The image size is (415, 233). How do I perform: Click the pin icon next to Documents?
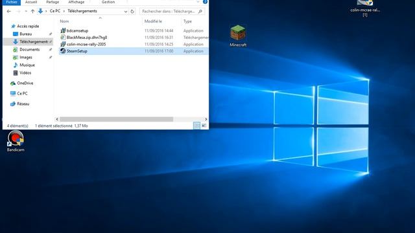pos(51,49)
